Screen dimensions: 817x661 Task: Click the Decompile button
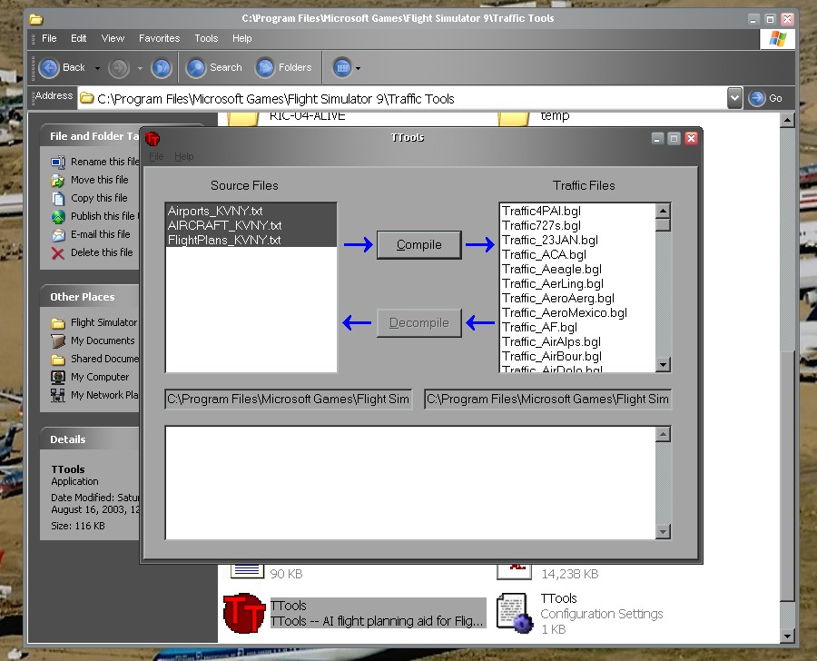coord(418,322)
